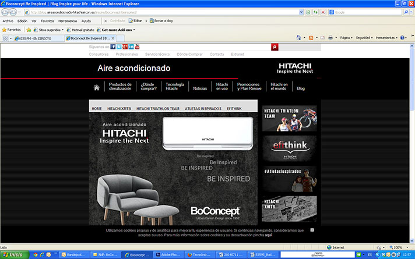Click Enviar a blog toolbar button
This screenshot has height=259, width=415.
pos(161,21)
